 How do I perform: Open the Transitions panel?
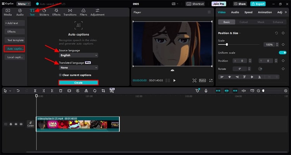pos(70,12)
